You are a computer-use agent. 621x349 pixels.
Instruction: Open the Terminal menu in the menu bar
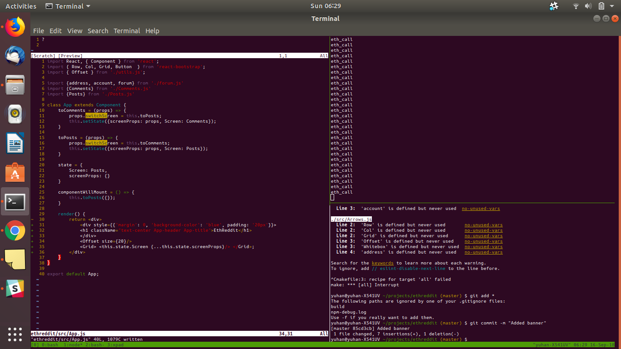click(127, 31)
